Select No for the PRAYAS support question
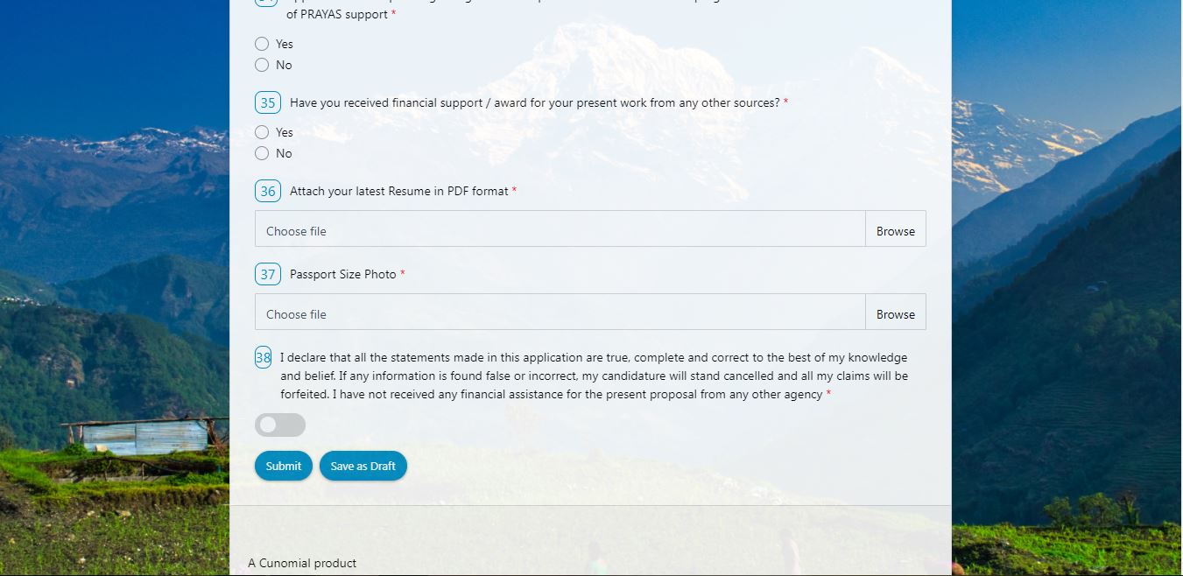The height and width of the screenshot is (576, 1183). click(x=262, y=65)
